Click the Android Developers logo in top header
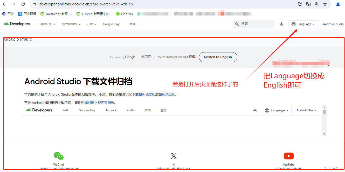 [x=17, y=24]
